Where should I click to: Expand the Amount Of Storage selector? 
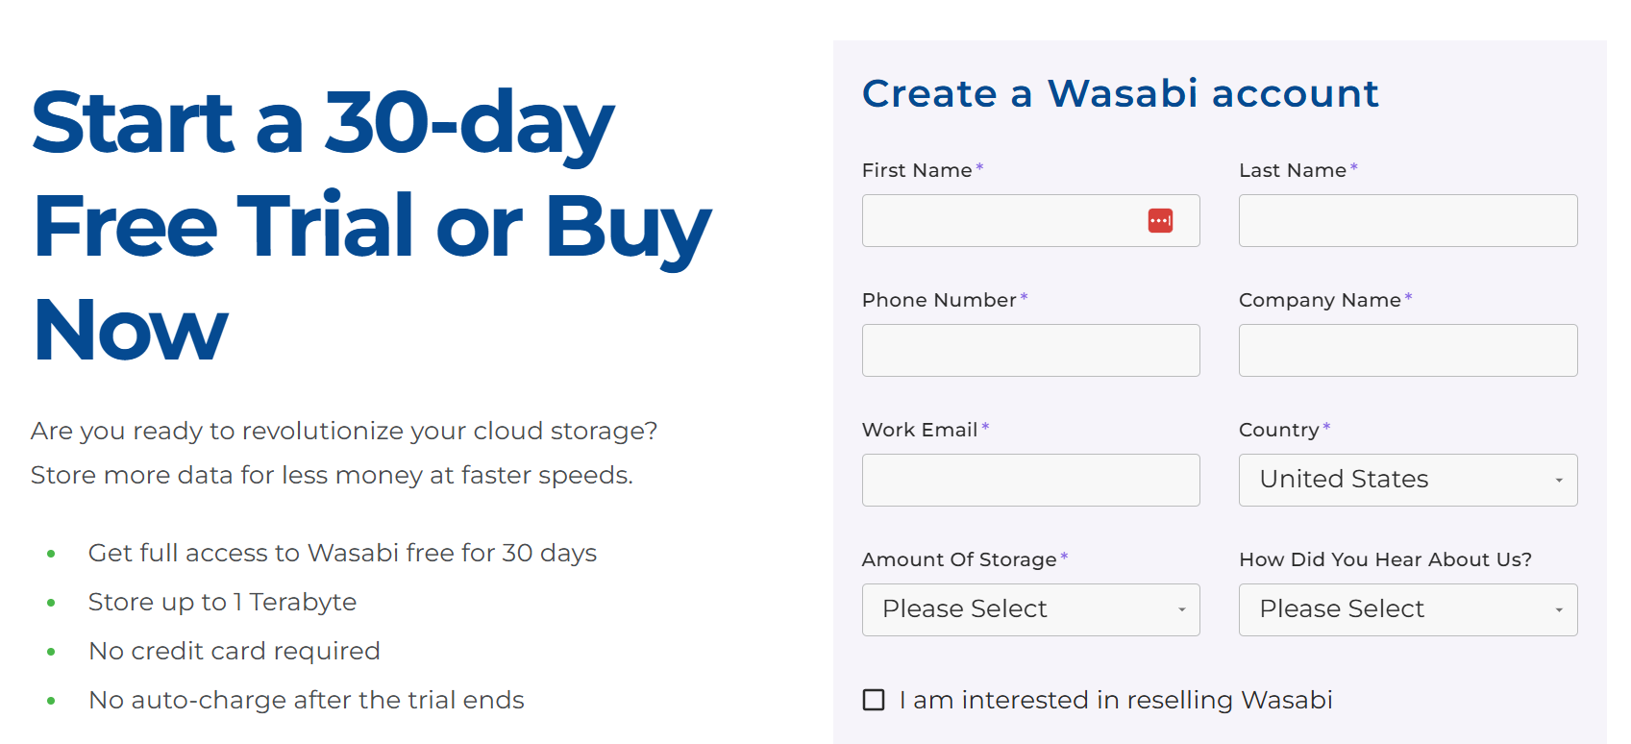point(1030,609)
